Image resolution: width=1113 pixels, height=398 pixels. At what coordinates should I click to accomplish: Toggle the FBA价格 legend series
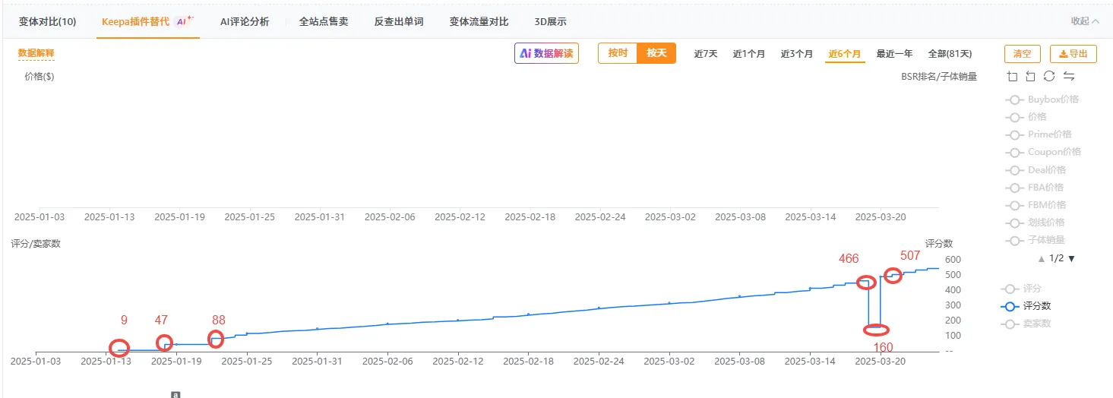(x=1035, y=188)
